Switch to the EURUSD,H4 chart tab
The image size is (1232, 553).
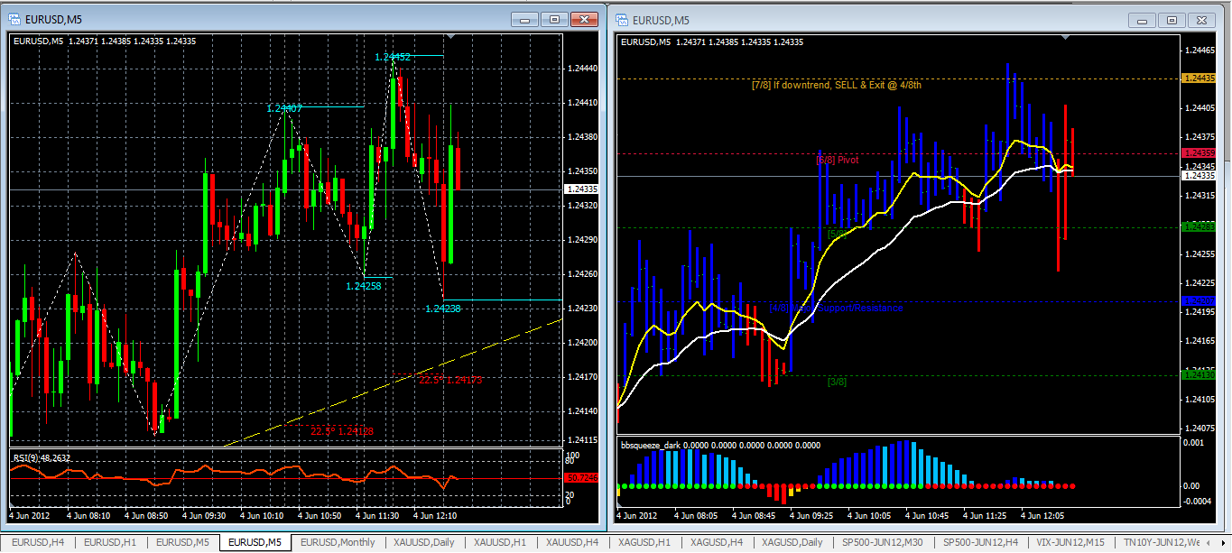37,542
